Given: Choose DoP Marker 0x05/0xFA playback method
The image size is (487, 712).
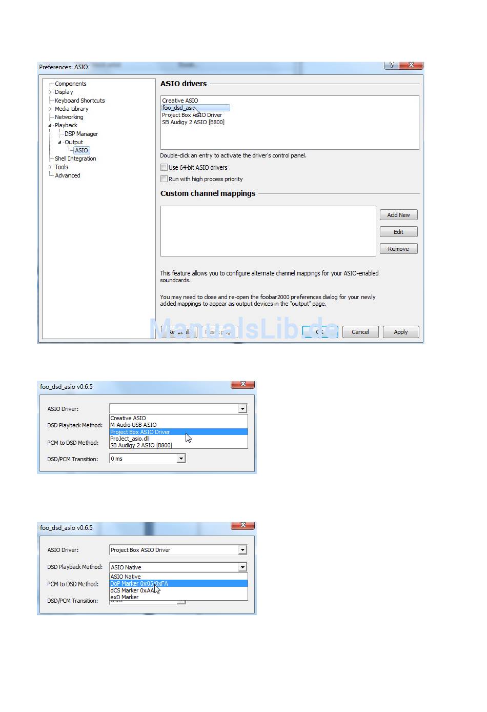Looking at the screenshot, I should (178, 583).
